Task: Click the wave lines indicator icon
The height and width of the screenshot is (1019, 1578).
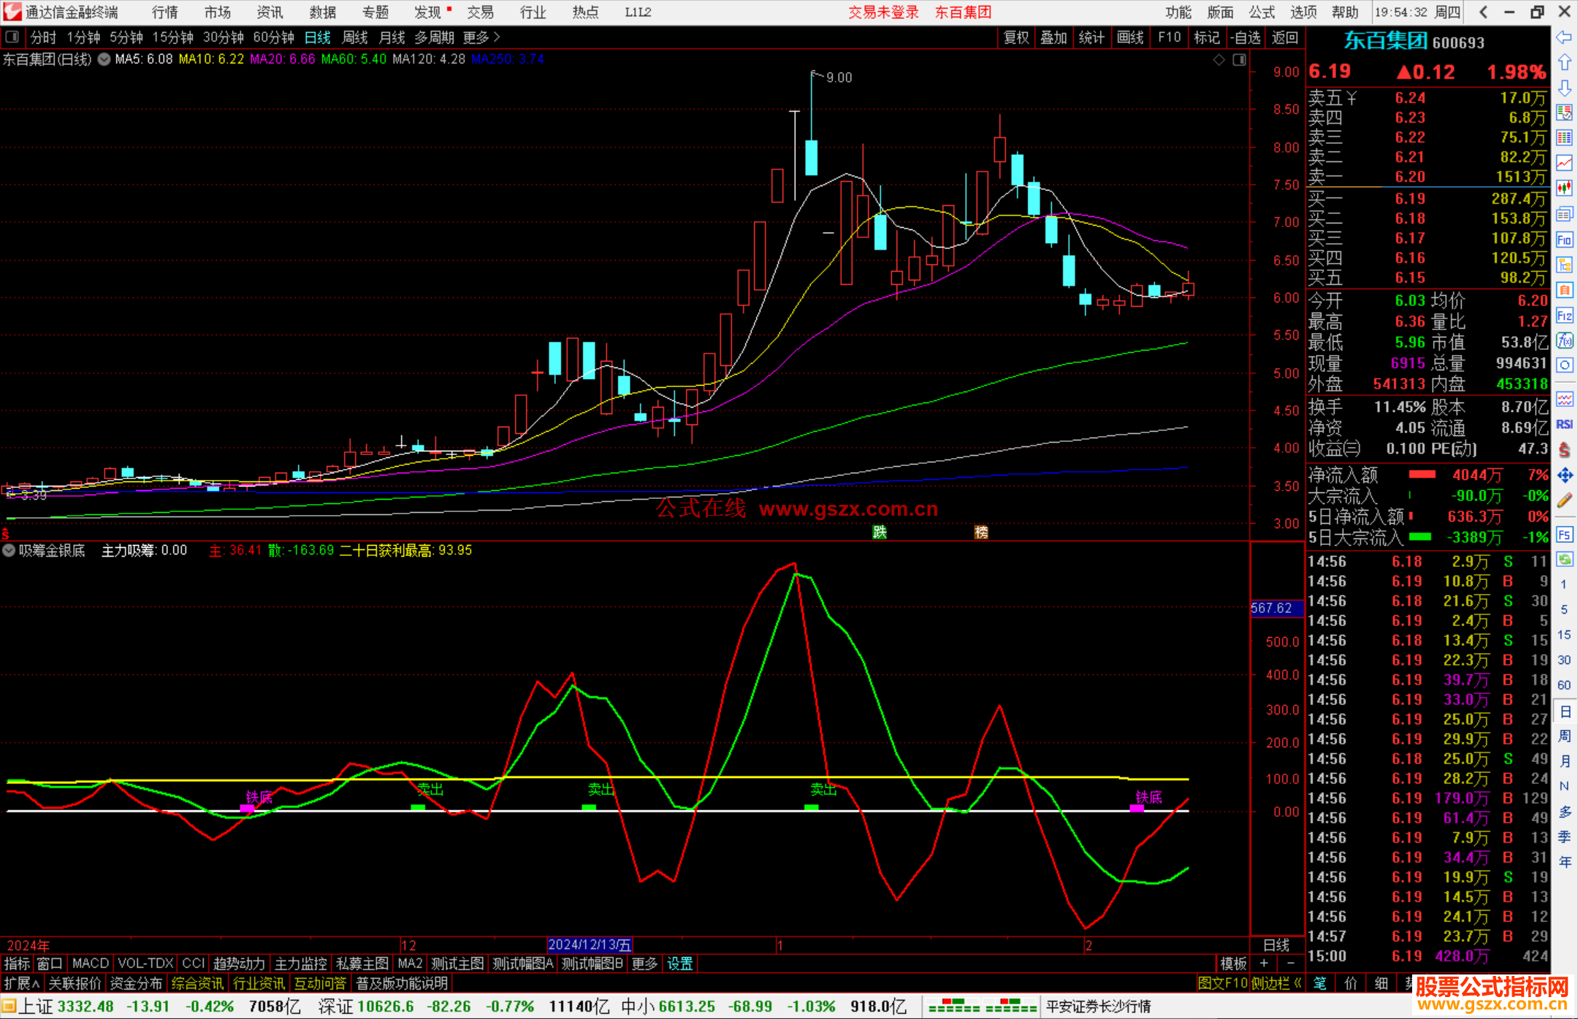Action: 1564,399
